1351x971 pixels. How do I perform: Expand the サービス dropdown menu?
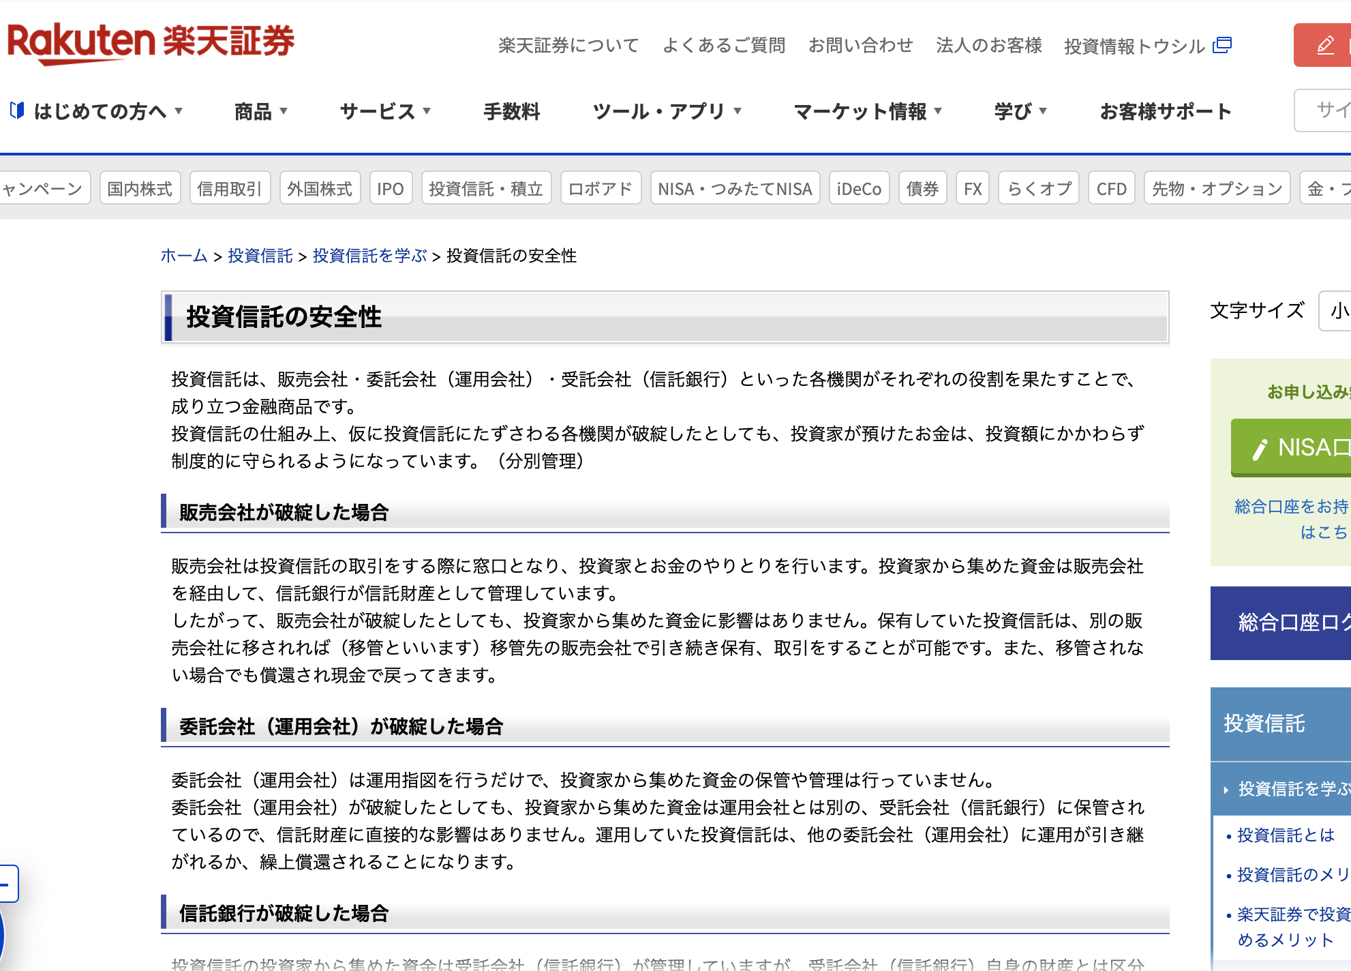[x=385, y=111]
